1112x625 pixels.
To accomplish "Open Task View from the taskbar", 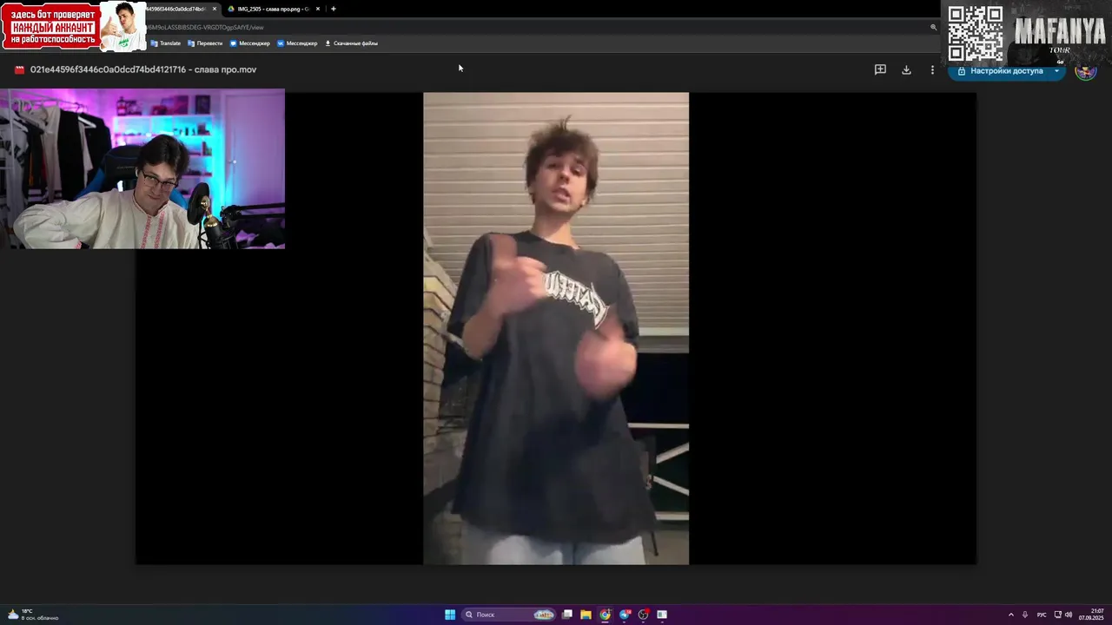I will (567, 615).
